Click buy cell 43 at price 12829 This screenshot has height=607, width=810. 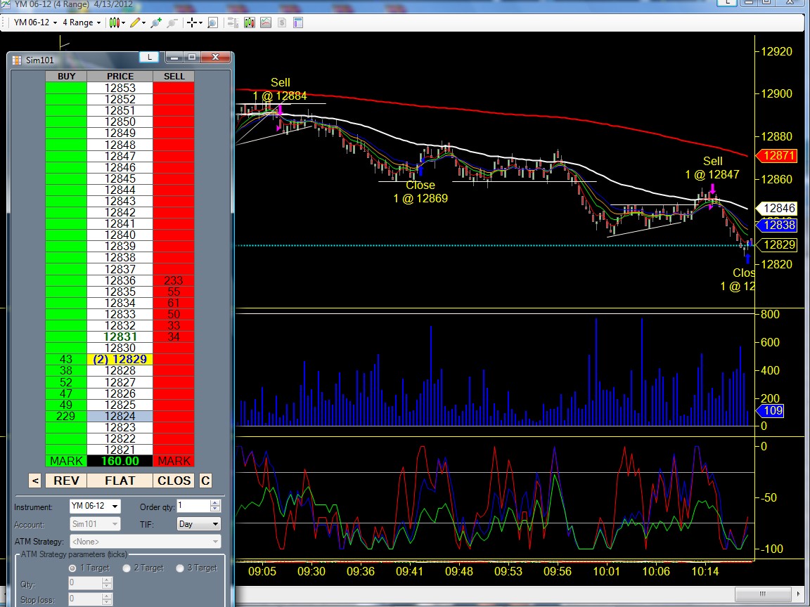[x=66, y=359]
